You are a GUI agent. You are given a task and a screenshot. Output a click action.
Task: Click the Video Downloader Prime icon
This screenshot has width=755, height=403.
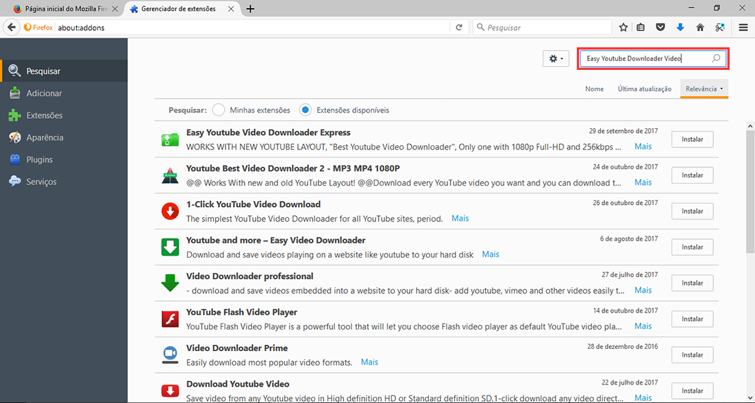170,355
